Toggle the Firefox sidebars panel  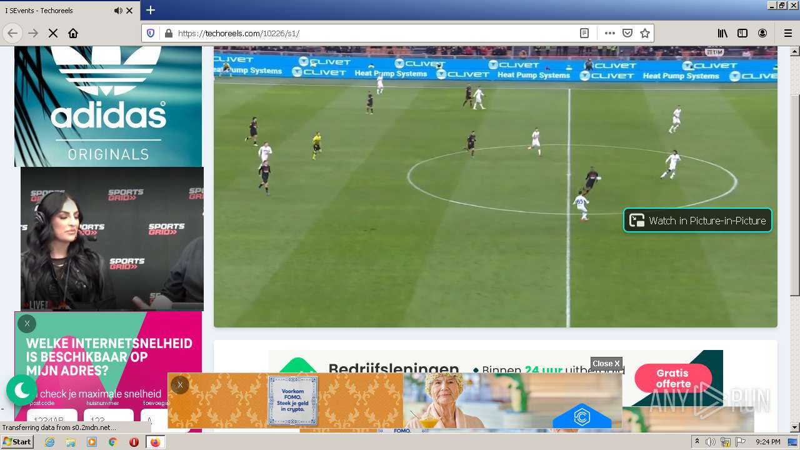[x=742, y=33]
